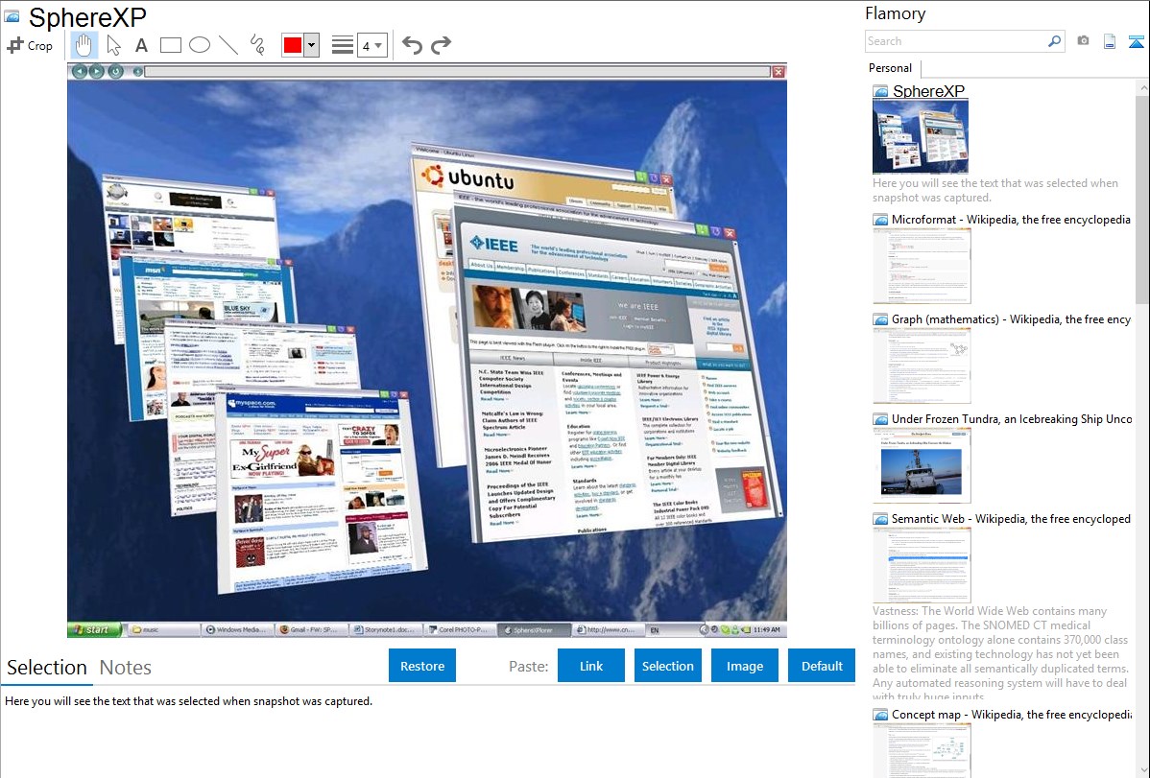Click the blue Selection paste button
Image resolution: width=1150 pixels, height=778 pixels.
point(667,666)
